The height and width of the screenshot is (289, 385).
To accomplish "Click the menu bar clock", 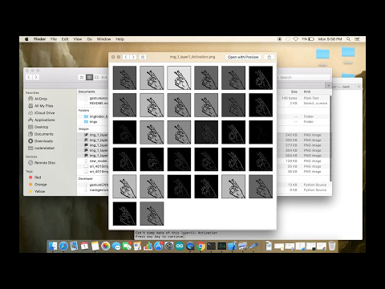I will (x=330, y=39).
